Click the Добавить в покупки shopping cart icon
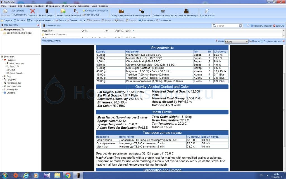The image size is (286, 179). (x=163, y=13)
